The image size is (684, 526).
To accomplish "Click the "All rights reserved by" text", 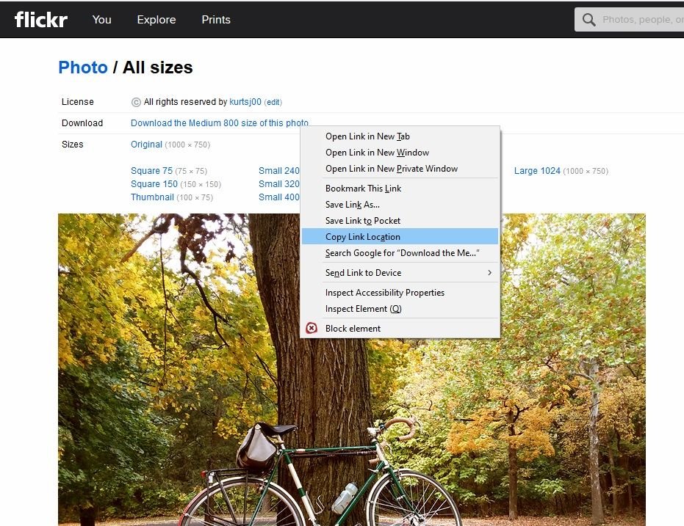I will (185, 102).
